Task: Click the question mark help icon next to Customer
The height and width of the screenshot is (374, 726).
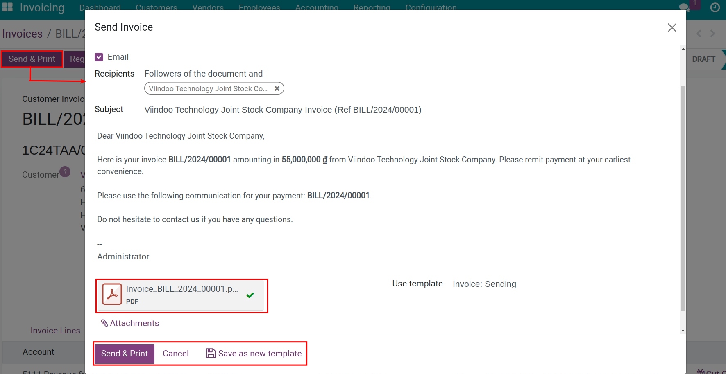Action: (x=65, y=172)
